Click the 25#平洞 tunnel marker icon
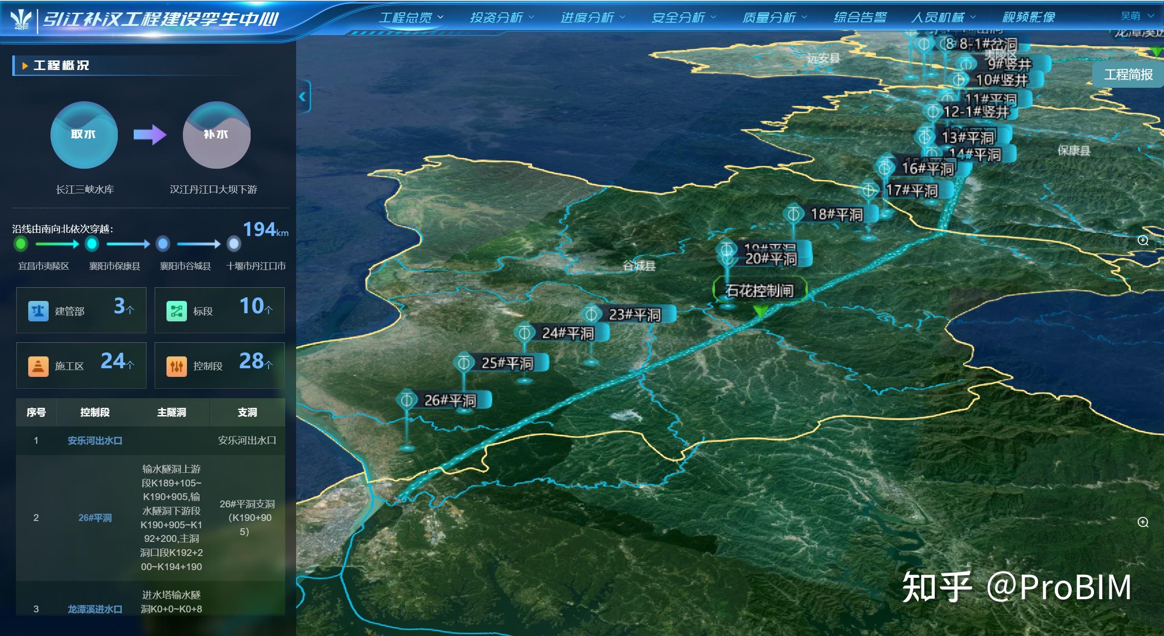The height and width of the screenshot is (636, 1164). click(x=464, y=363)
